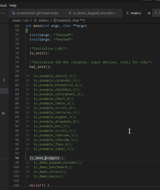Click the image icon on screenshot1.gif tab
The width and height of the screenshot is (160, 190).
[x=14, y=13]
